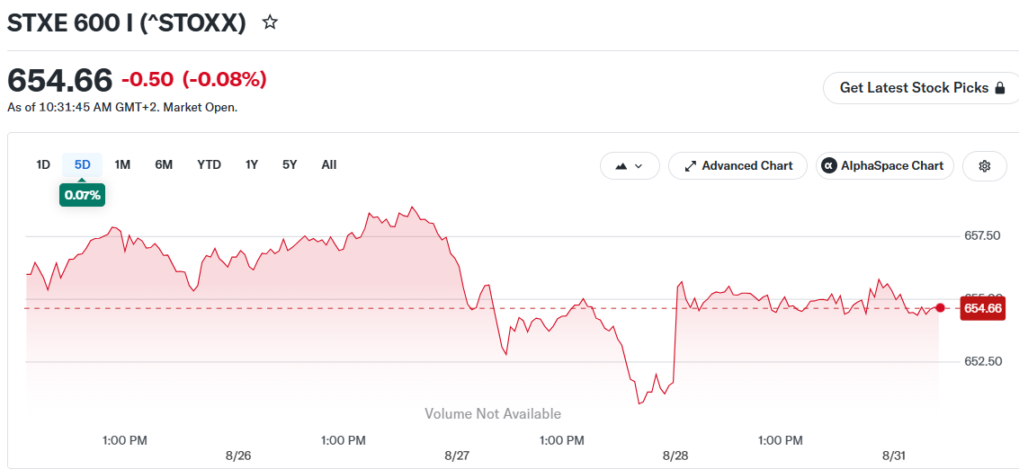Click the lock icon on Stock Picks
Viewport: 1019px width, 469px height.
click(1000, 88)
